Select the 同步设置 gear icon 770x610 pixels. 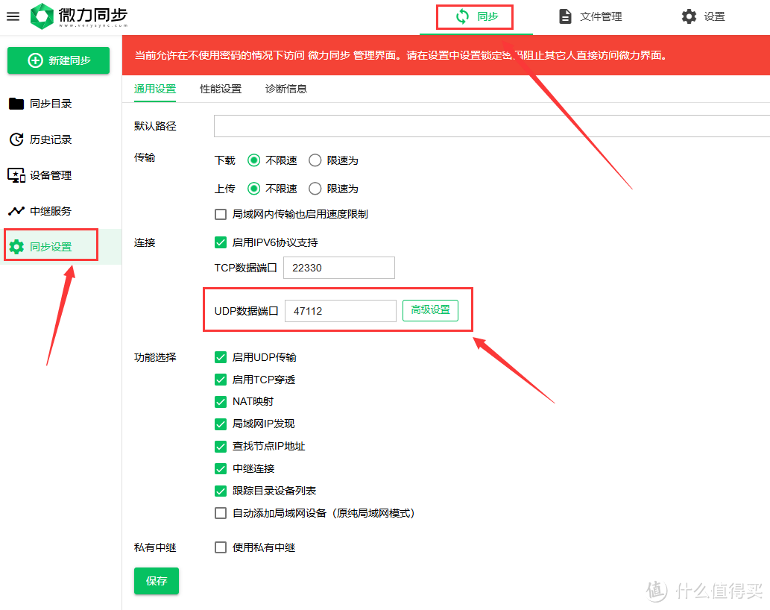(x=51, y=245)
